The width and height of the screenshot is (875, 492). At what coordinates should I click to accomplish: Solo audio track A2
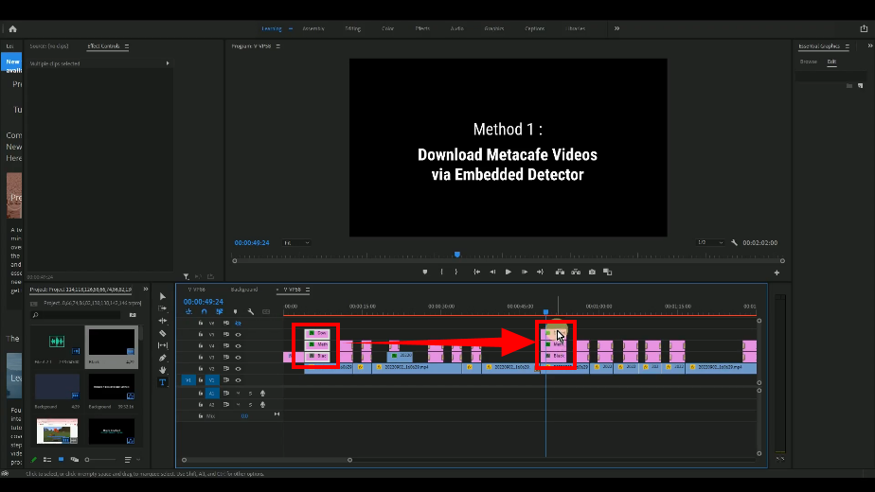tap(251, 405)
